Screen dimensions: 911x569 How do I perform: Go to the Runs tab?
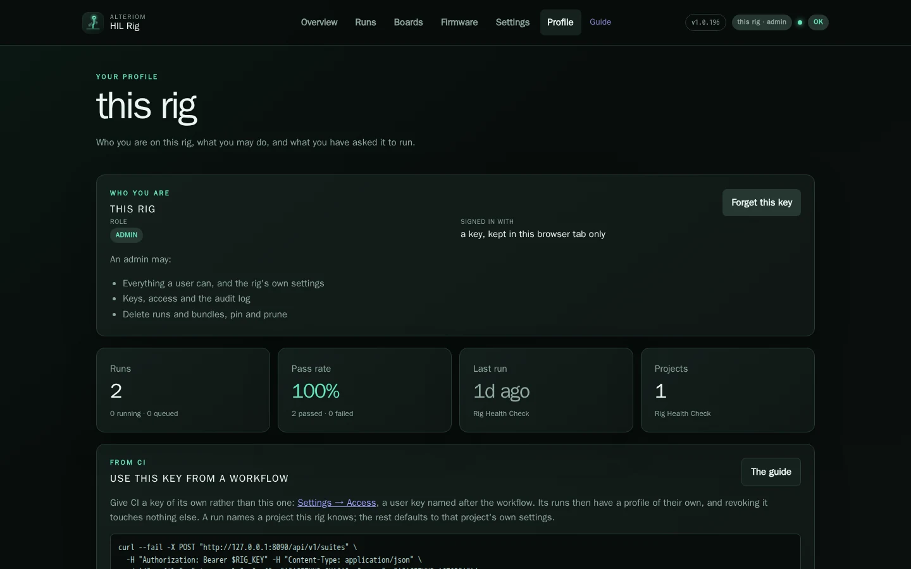[366, 22]
